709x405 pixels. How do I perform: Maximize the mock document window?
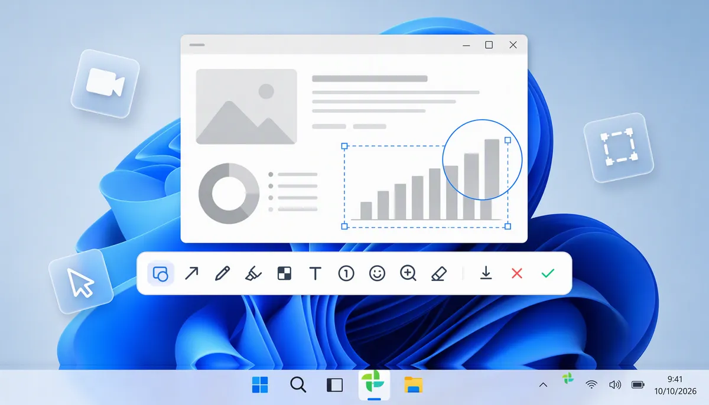pyautogui.click(x=489, y=45)
